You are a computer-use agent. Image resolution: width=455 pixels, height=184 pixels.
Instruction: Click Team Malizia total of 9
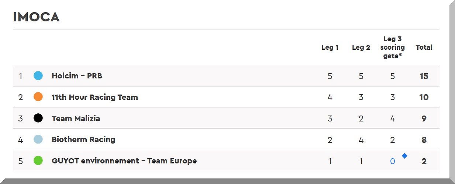[x=424, y=118]
